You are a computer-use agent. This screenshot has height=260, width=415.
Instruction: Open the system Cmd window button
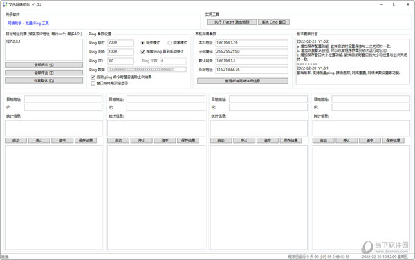tap(274, 22)
